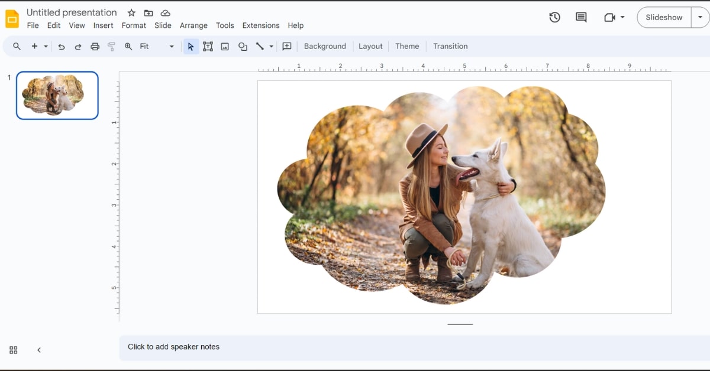Rename the Untitled presentation title
This screenshot has height=371, width=710.
coord(72,12)
